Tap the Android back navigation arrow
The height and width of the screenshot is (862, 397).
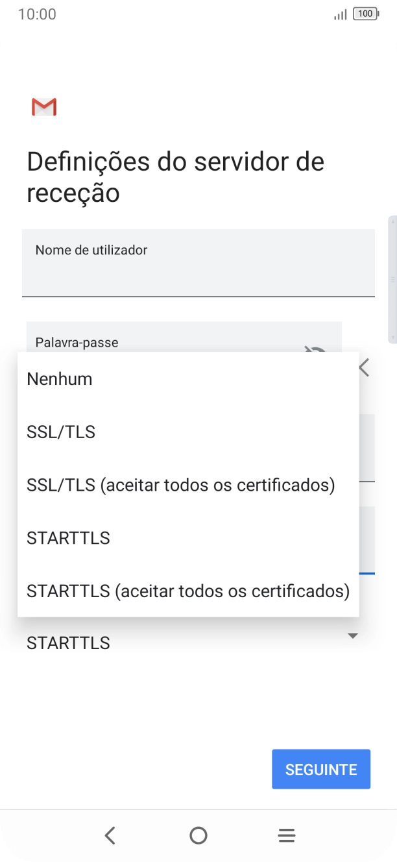point(110,835)
